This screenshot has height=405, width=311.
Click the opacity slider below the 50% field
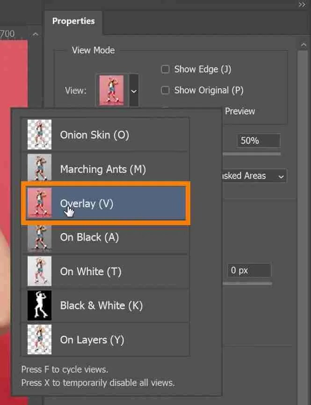pyautogui.click(x=252, y=154)
